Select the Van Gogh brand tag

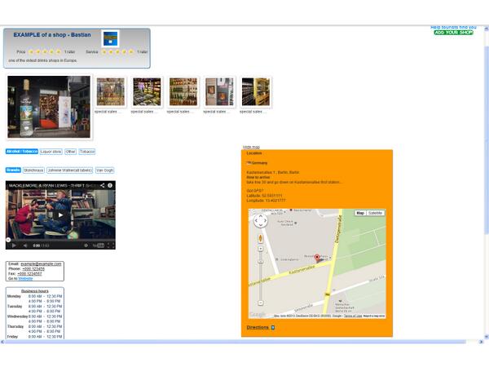click(105, 170)
